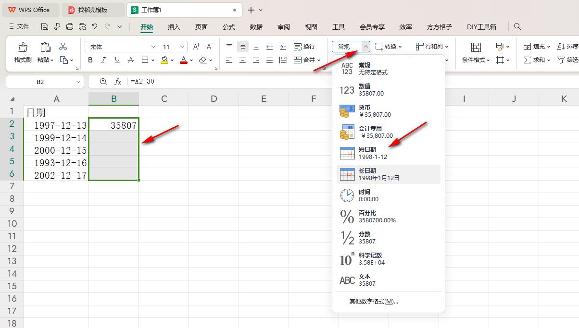
Task: Click the Bottom Align icon
Action: [256, 47]
